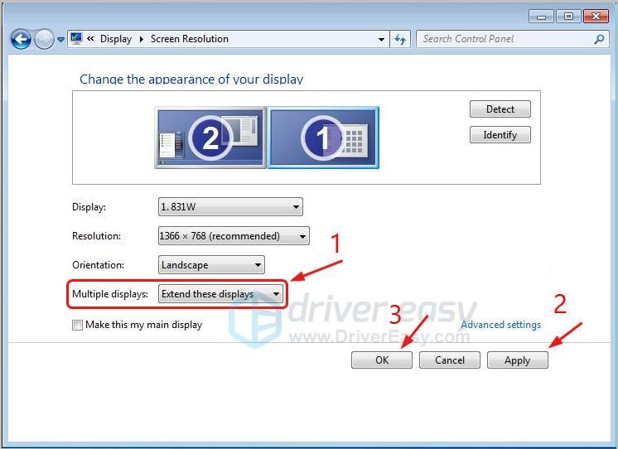Click the Cancel button

(x=450, y=360)
